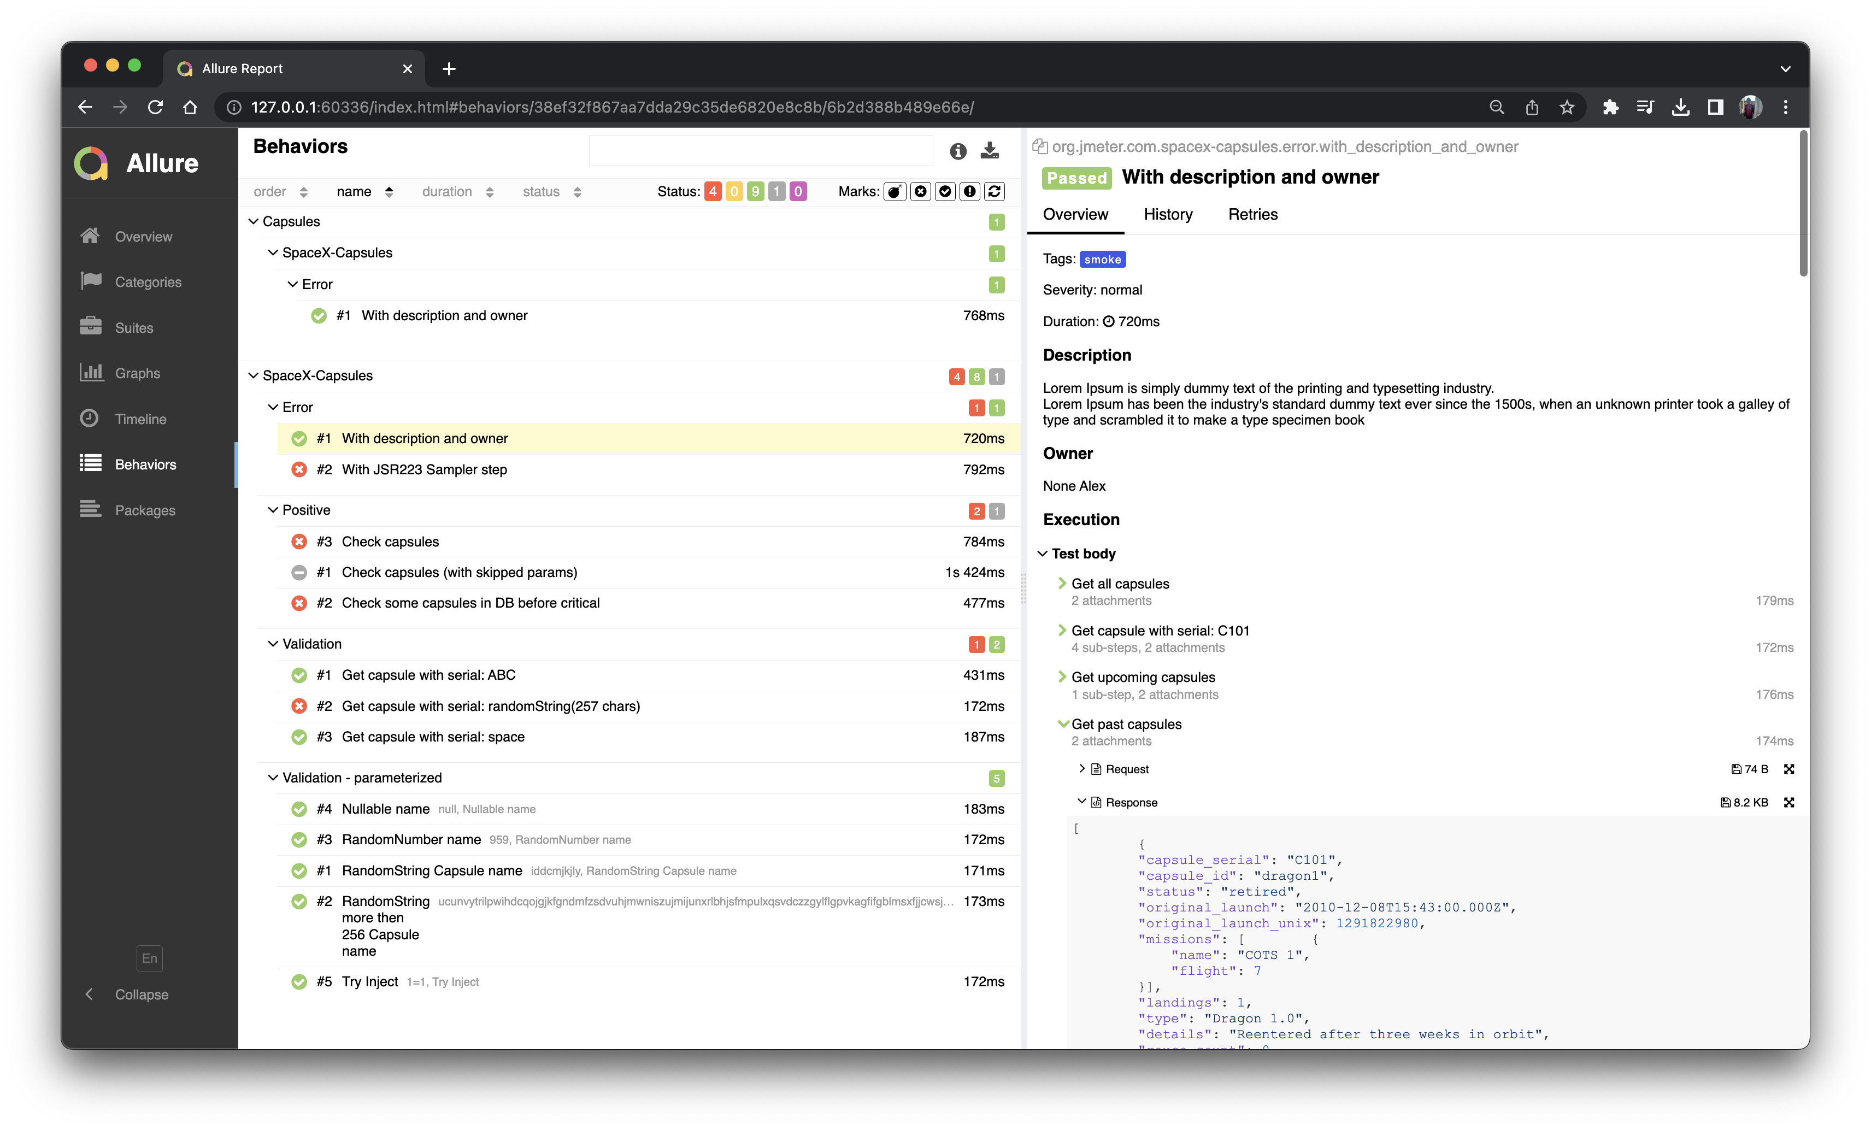Viewport: 1871px width, 1130px height.
Task: Download the behaviors CSV via download icon
Action: tap(990, 150)
